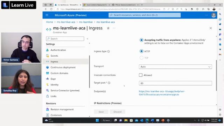
Task: Open the Azure portal hamburger menu
Action: click(47, 15)
